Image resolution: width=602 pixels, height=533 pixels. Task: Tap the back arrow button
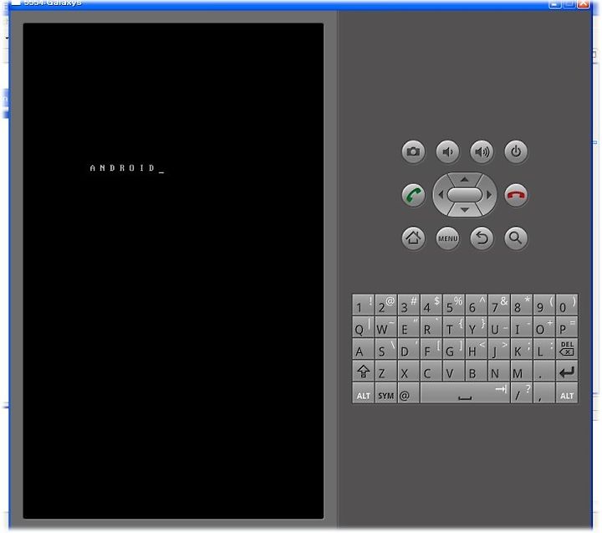point(482,238)
